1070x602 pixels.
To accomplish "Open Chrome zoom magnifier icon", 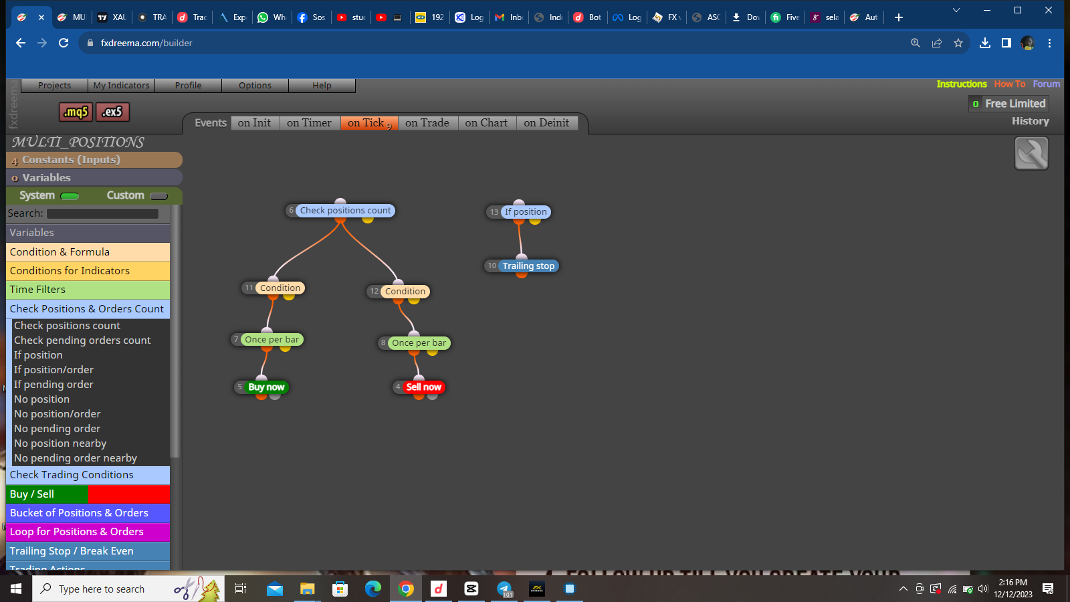I will click(916, 43).
